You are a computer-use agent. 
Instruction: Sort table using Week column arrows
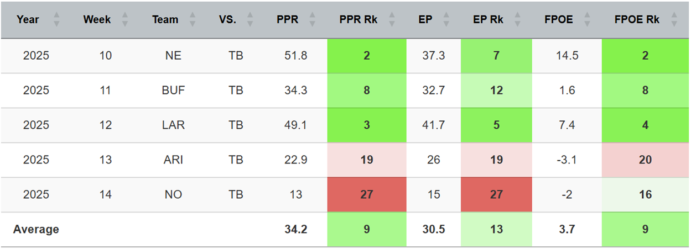[124, 20]
